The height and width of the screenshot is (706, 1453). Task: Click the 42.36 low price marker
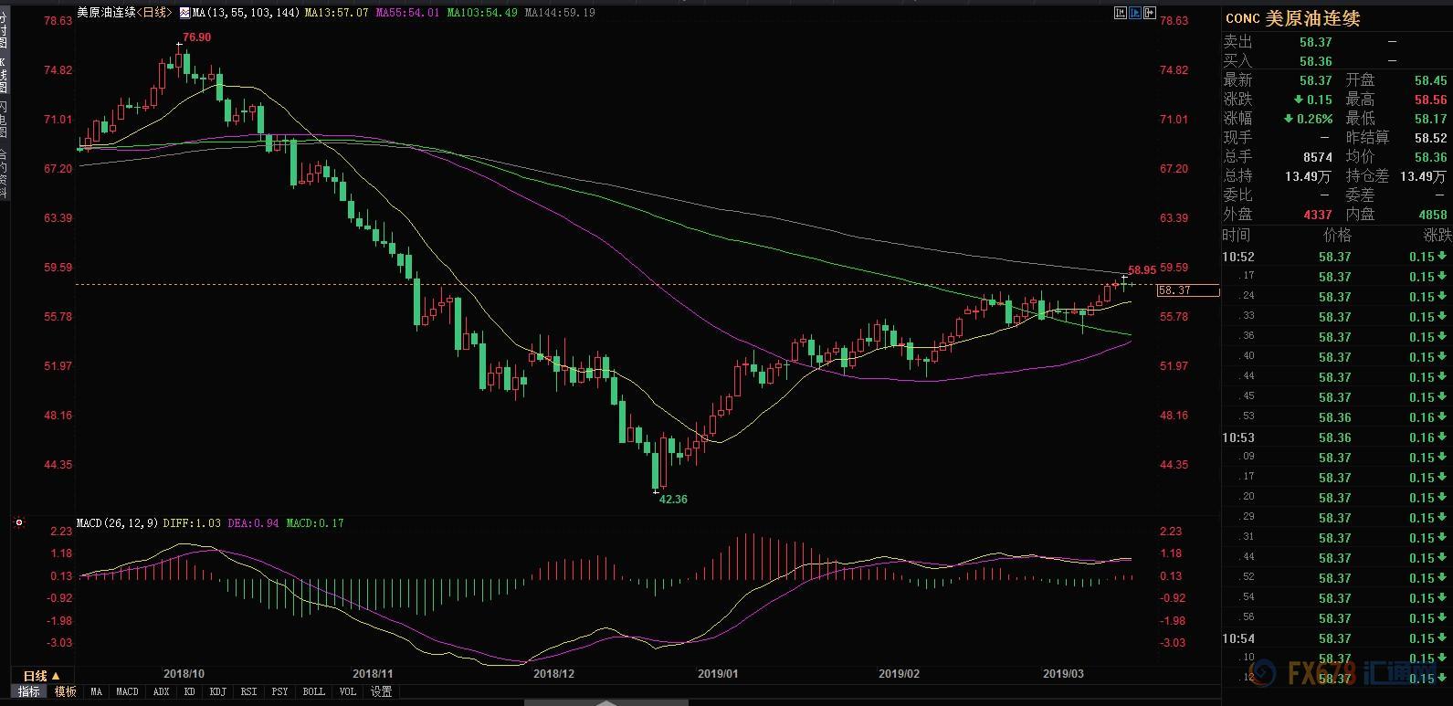coord(673,500)
